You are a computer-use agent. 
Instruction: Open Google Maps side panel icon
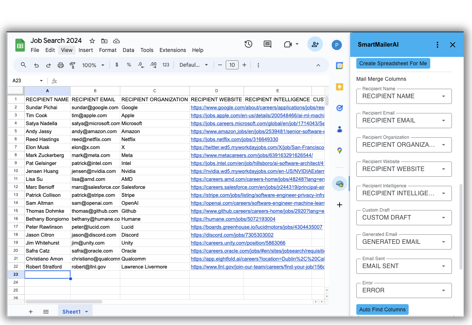pos(340,151)
